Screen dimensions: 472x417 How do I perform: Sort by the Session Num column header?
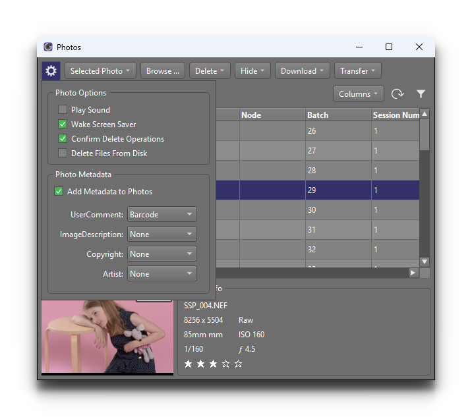pyautogui.click(x=396, y=115)
